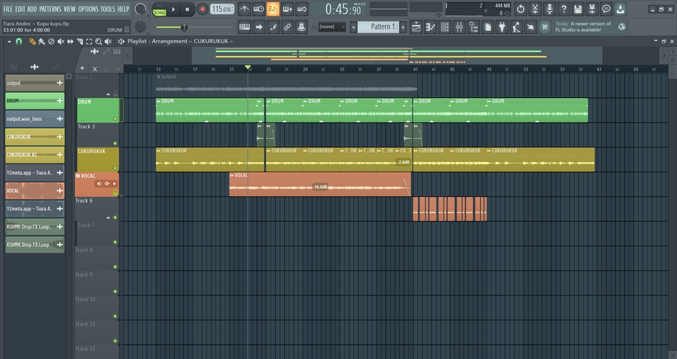Click the magnet snap icon in playlist

tap(19, 42)
